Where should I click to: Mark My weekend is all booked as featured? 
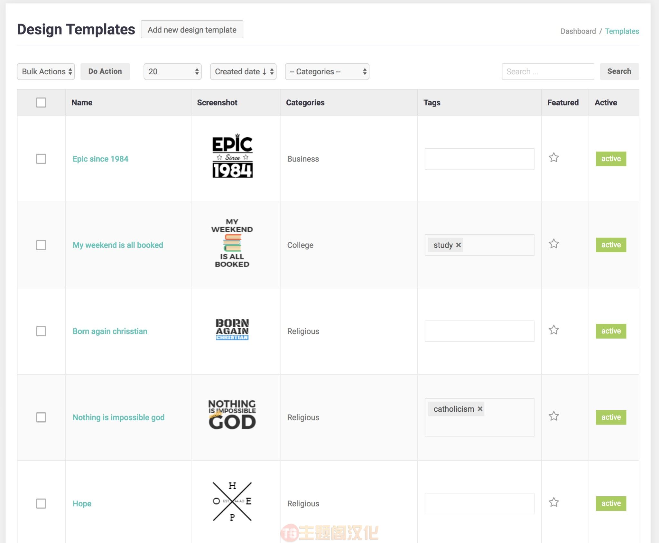pos(553,244)
